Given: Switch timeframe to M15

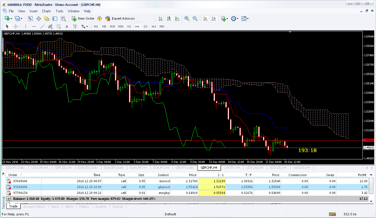Looking at the screenshot, I should click(113, 26).
